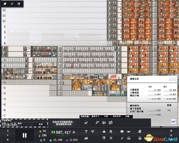This screenshot has width=179, height=143.
Task: Click floor number -7 label
Action: (4, 116)
